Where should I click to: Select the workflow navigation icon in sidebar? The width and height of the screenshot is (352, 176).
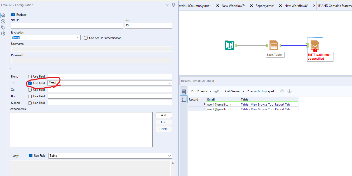[3, 21]
